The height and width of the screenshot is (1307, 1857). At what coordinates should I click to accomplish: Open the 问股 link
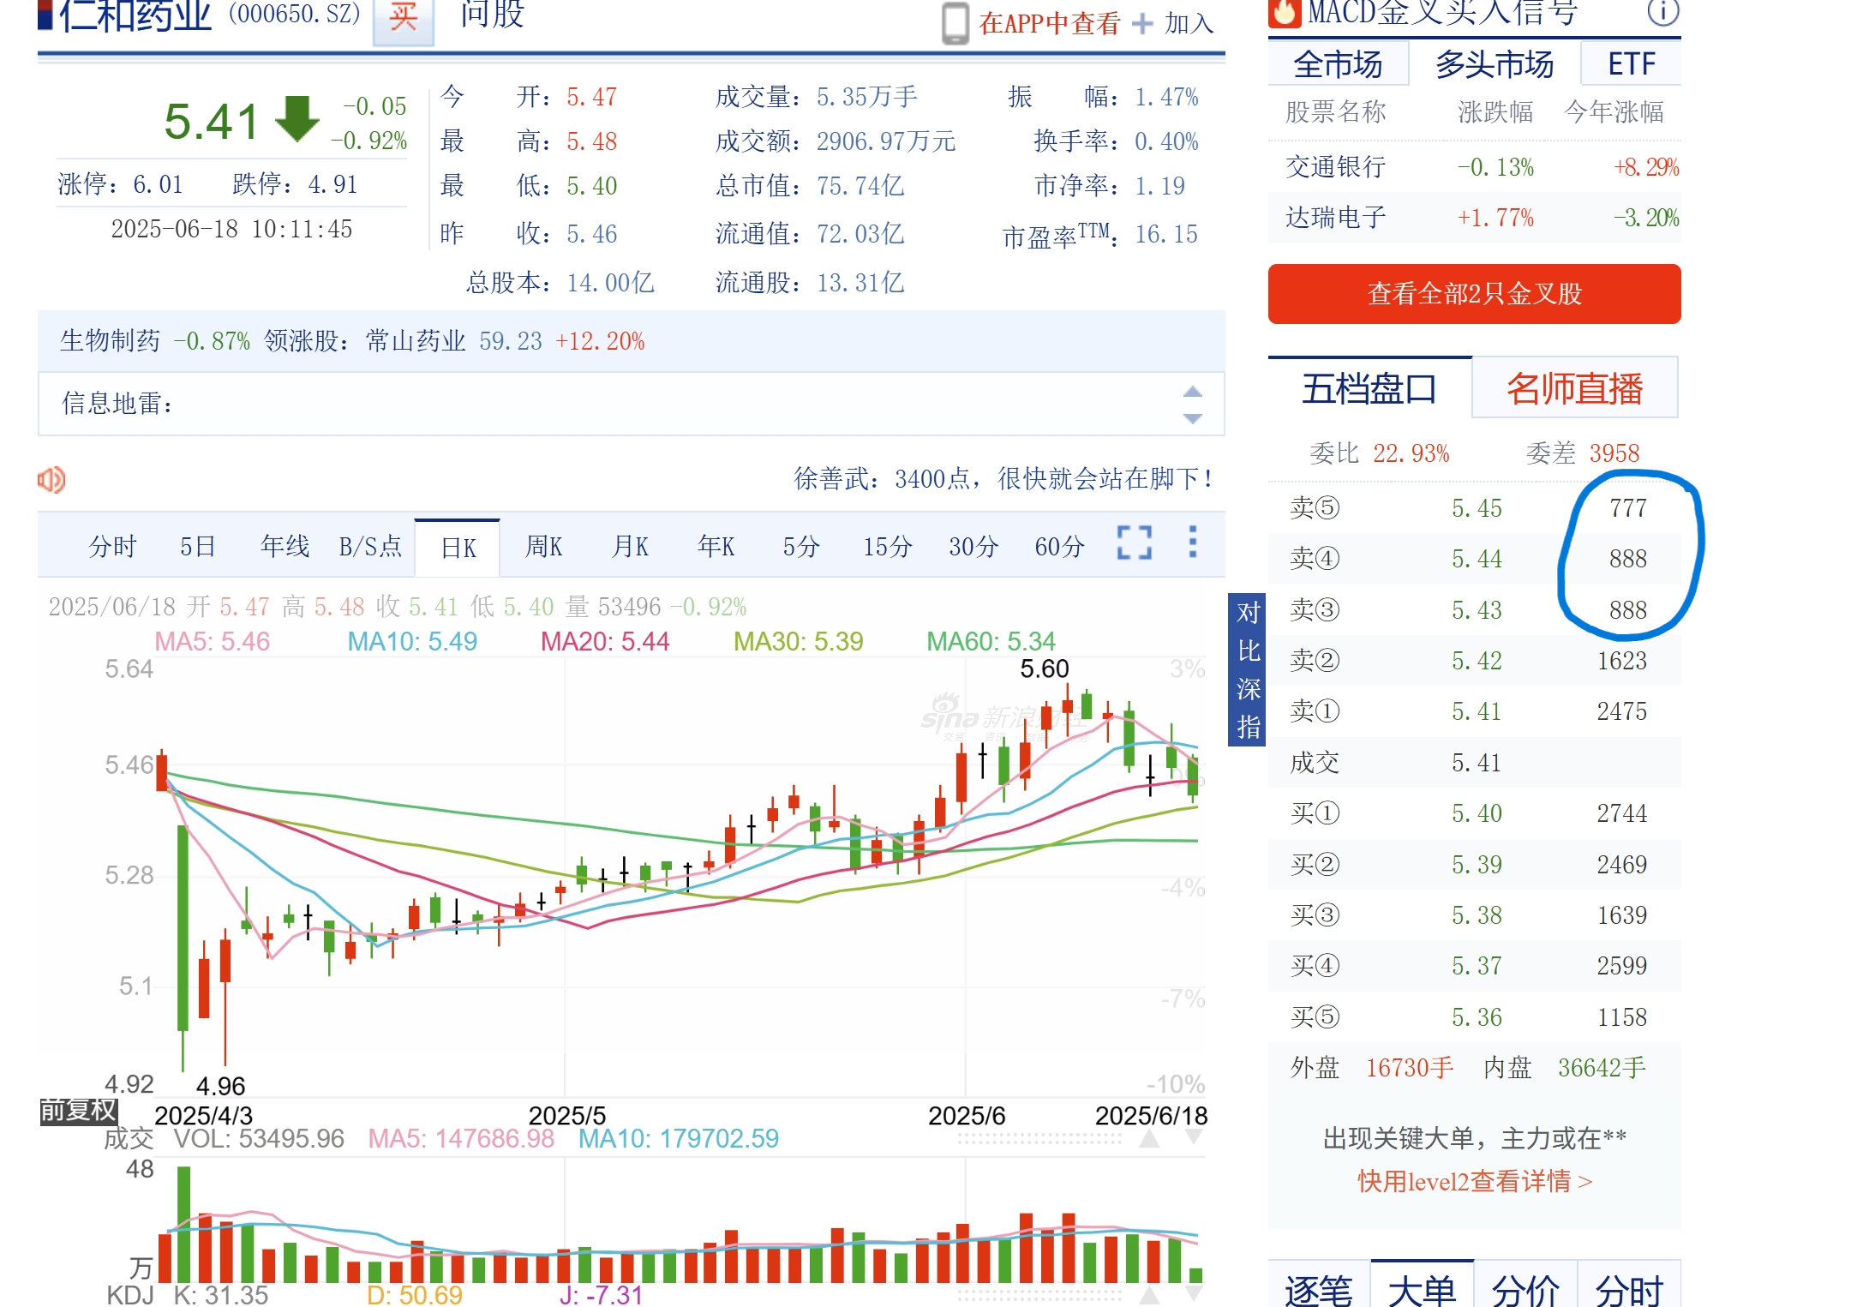pyautogui.click(x=492, y=14)
